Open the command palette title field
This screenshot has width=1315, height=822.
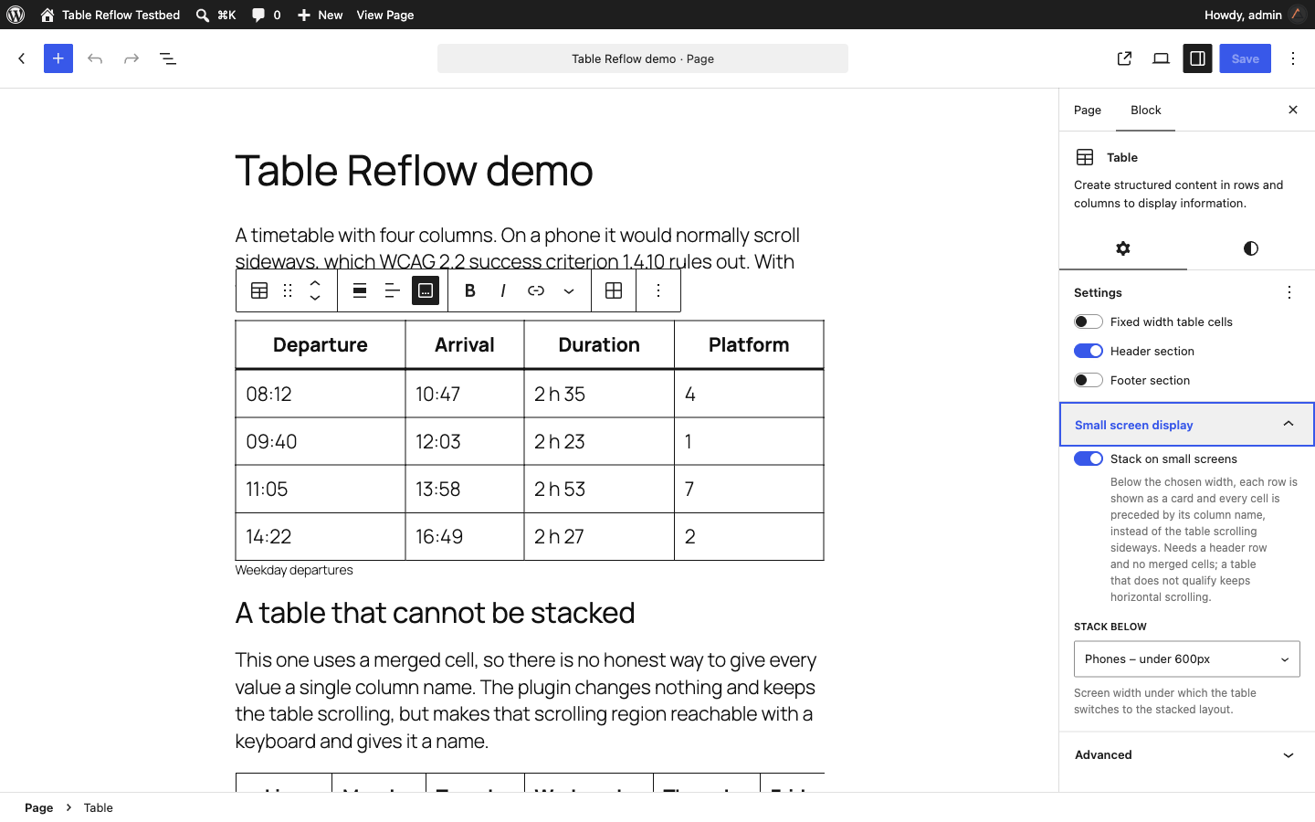pos(643,58)
